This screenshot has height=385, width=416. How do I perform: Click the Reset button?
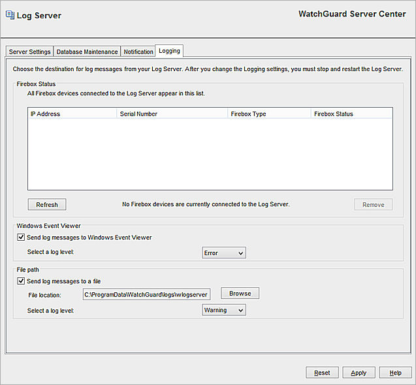[322, 373]
